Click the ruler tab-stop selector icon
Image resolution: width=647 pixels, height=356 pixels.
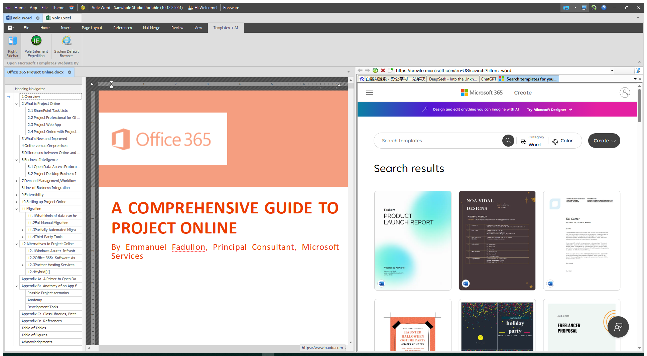[x=92, y=84]
